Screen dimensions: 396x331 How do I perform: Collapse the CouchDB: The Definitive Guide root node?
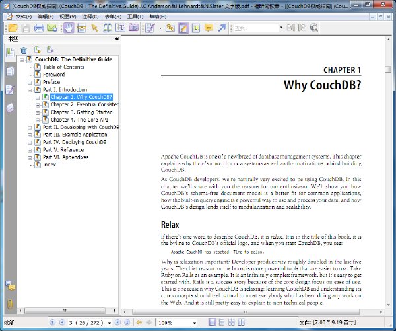pyautogui.click(x=22, y=60)
